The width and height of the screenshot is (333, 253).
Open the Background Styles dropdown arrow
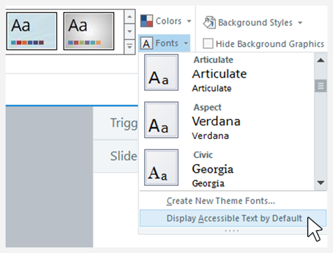(x=300, y=22)
